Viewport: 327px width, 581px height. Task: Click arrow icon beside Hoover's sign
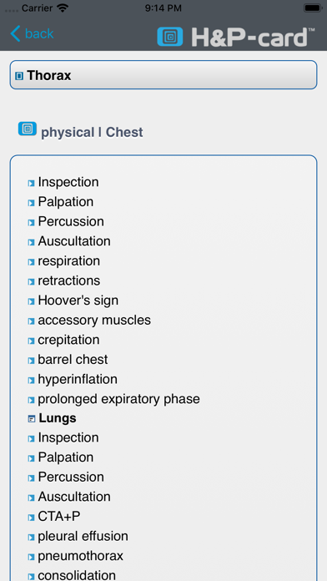[x=32, y=301]
